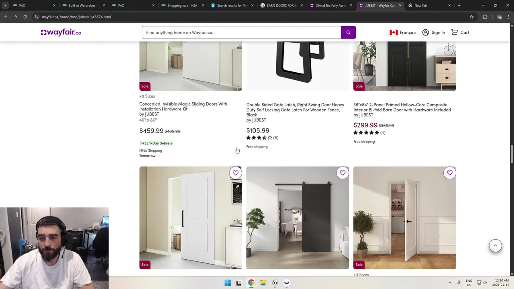Viewport: 514px width, 289px height.
Task: Click the browser forward arrow
Action: click(x=15, y=17)
